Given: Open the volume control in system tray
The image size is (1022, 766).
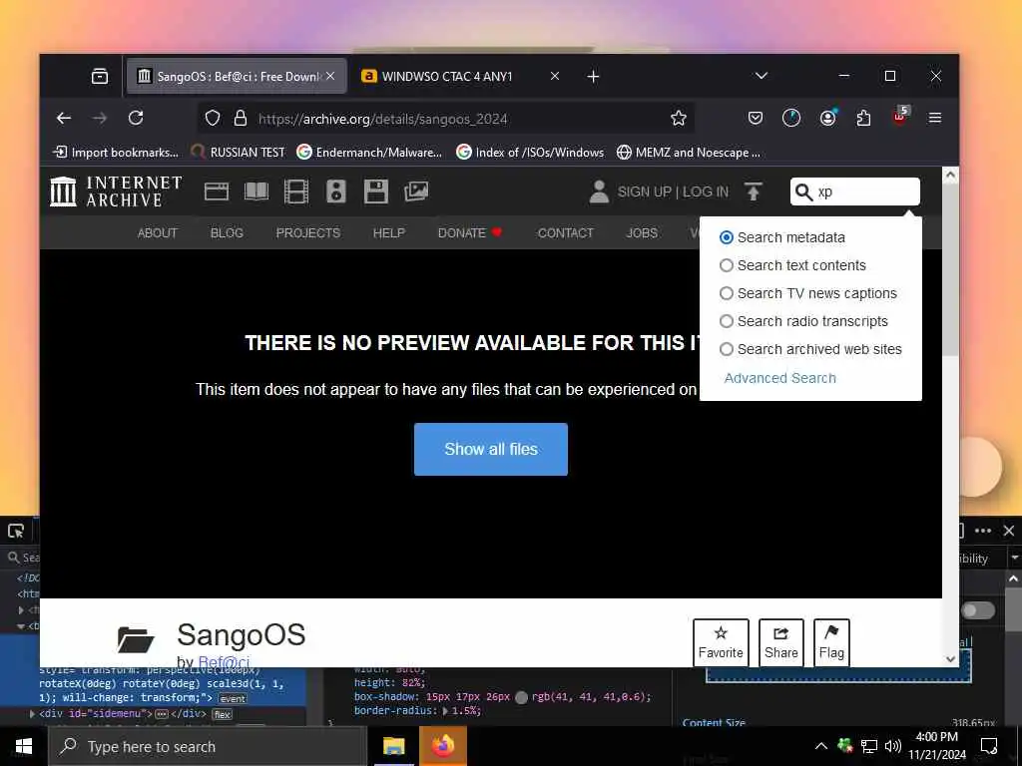Looking at the screenshot, I should (893, 746).
